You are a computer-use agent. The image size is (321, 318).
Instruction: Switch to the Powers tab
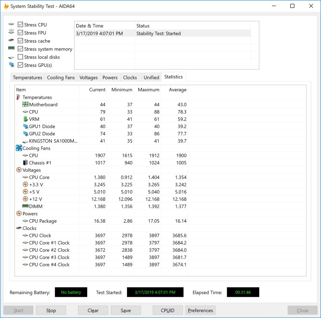tap(110, 77)
